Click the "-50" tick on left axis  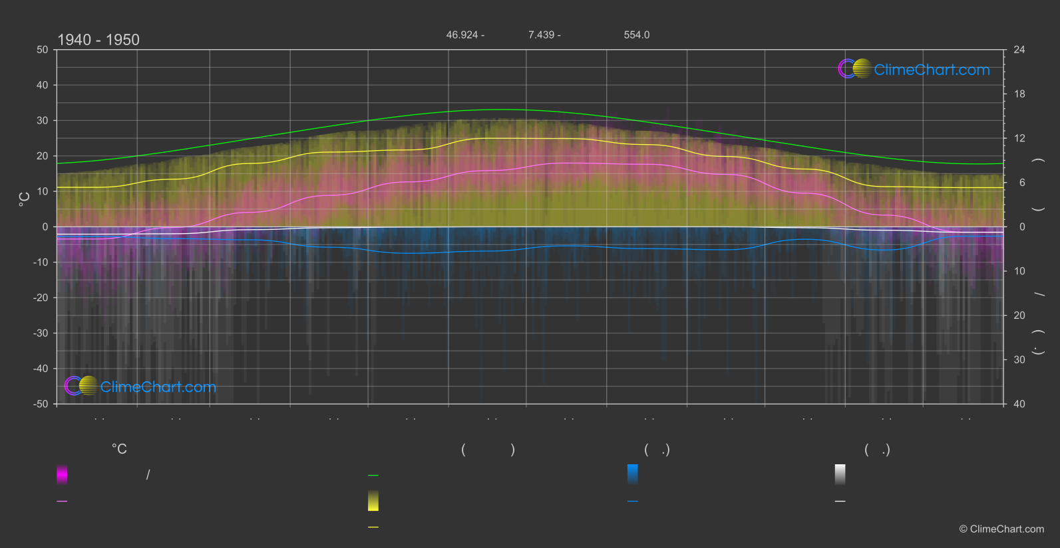point(41,404)
